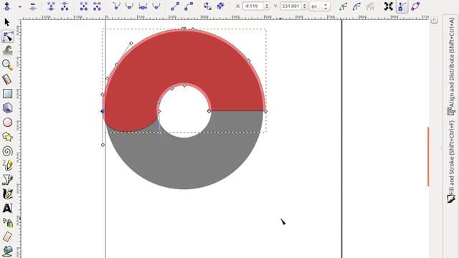
Task: Select the Node edit tool
Action: 7,37
